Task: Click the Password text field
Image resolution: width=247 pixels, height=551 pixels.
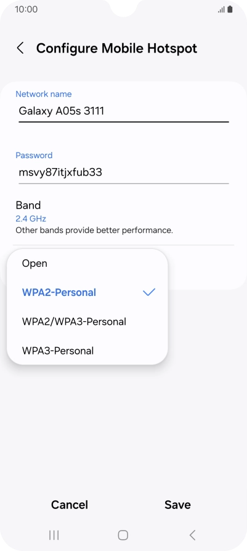Action: tap(124, 172)
